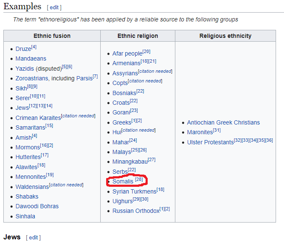Select the Samaritans link
Image resolution: width=284 pixels, height=244 pixels.
(x=30, y=127)
